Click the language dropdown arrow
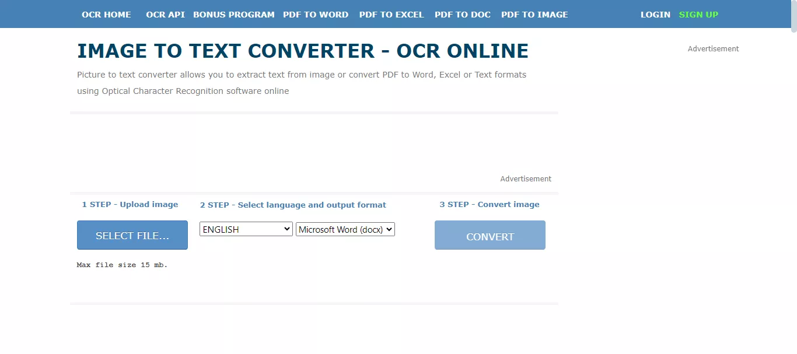The image size is (797, 354). pos(286,229)
